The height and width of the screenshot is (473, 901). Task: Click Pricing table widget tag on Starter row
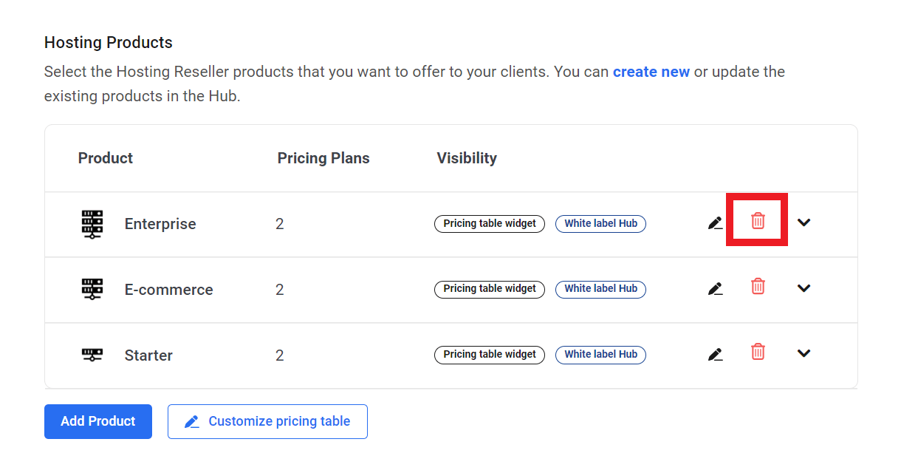tap(490, 355)
